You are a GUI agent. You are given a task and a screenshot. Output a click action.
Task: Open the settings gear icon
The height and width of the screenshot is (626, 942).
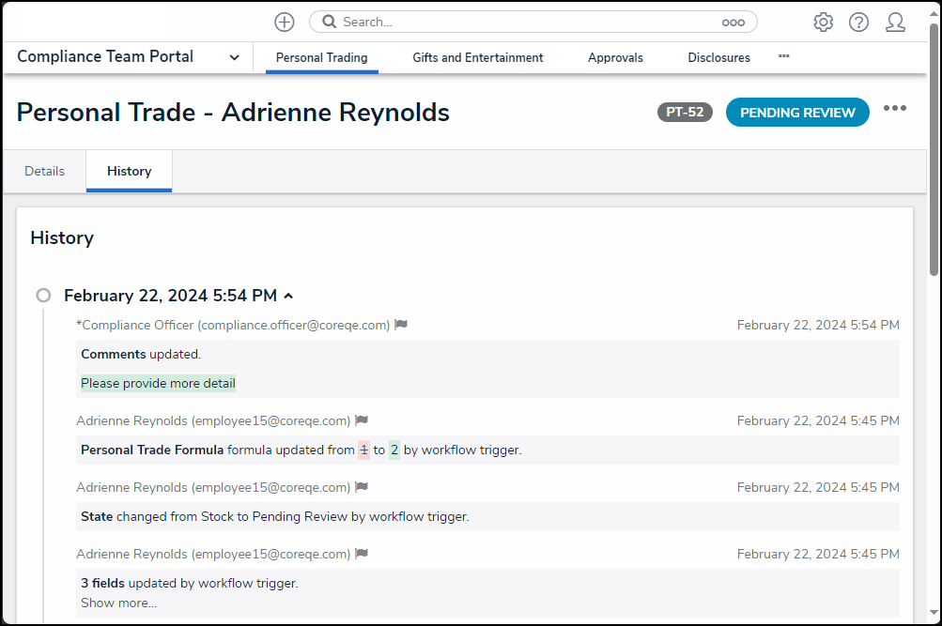coord(823,23)
